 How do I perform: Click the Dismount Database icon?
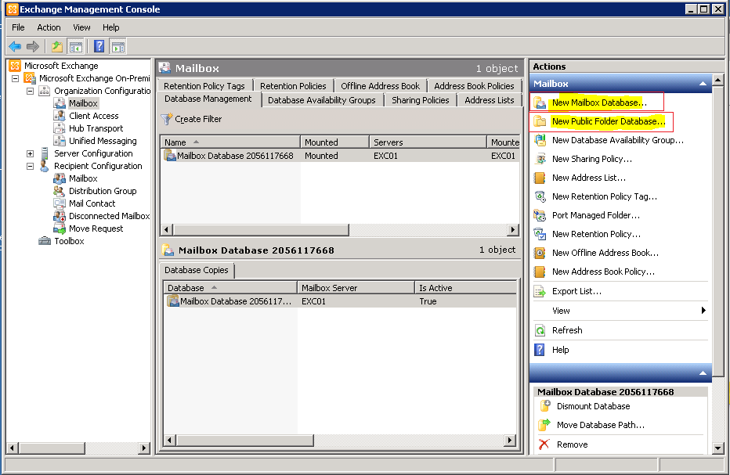tap(544, 406)
